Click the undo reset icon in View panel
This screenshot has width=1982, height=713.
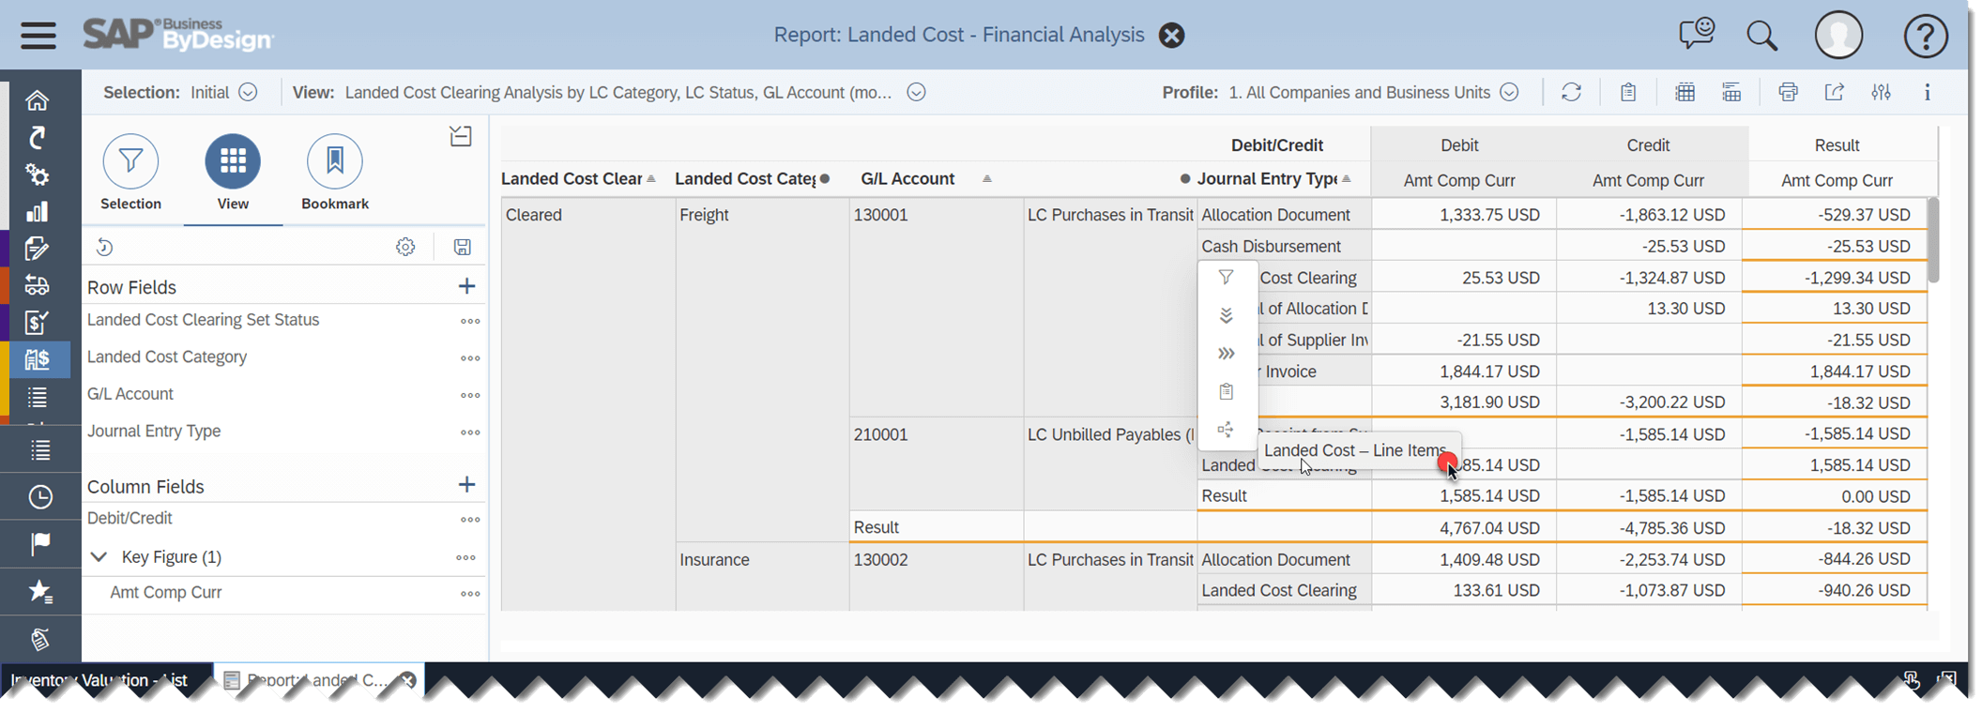click(x=104, y=247)
